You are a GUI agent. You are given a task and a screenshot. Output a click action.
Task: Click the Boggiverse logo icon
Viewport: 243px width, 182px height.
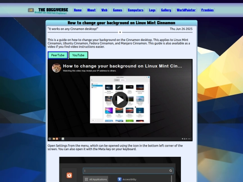pos(31,10)
